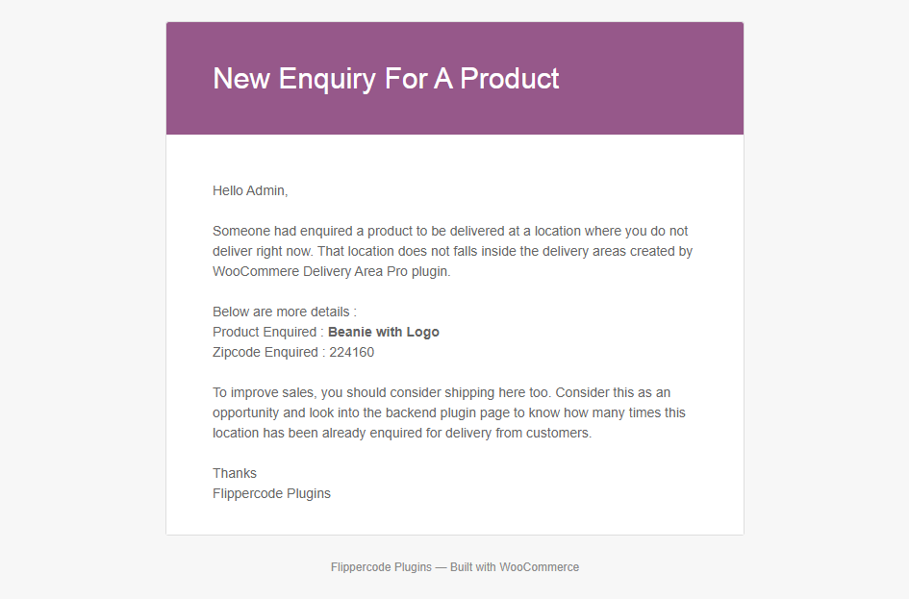
Task: Select the bold 'Beanie with Logo' product name
Action: pyautogui.click(x=383, y=332)
